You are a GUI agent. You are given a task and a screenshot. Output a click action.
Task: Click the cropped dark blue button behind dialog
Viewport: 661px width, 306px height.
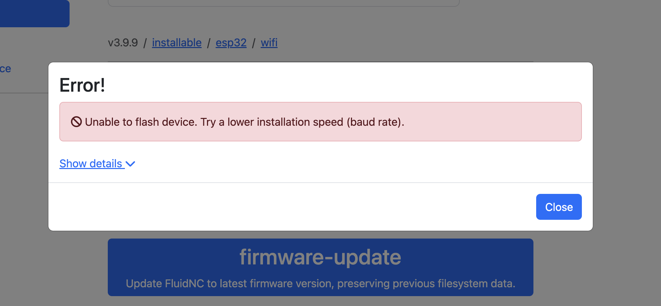point(34,14)
